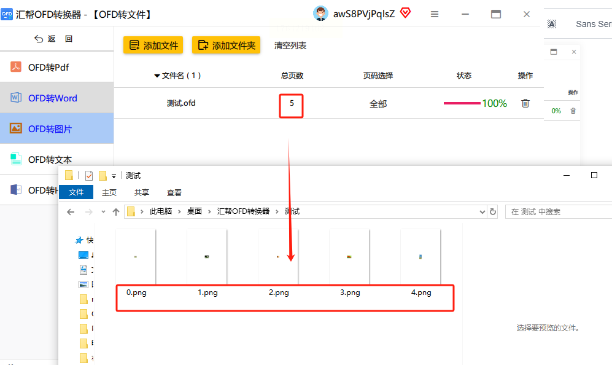Select OFD转文本 in sidebar
This screenshot has width=612, height=365.
[56, 159]
